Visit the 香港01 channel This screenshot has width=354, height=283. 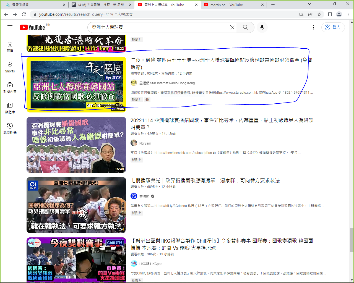144,196
